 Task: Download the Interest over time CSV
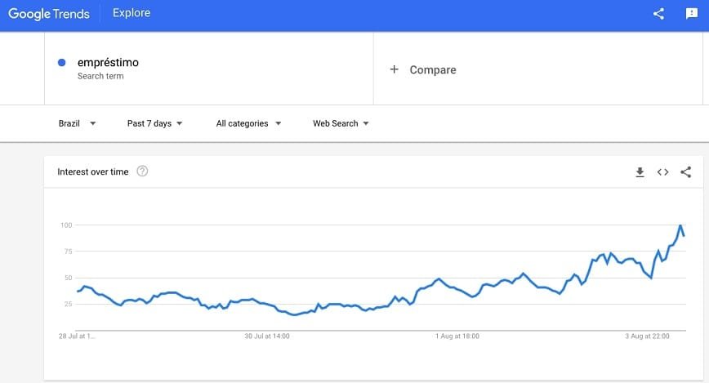(640, 172)
